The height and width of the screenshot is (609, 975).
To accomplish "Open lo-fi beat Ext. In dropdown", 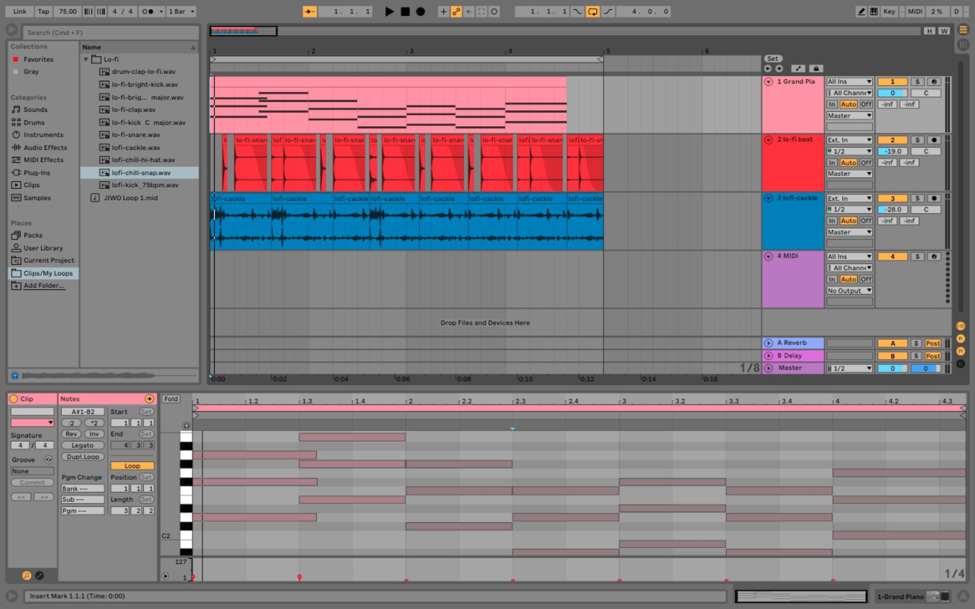I will [x=849, y=140].
